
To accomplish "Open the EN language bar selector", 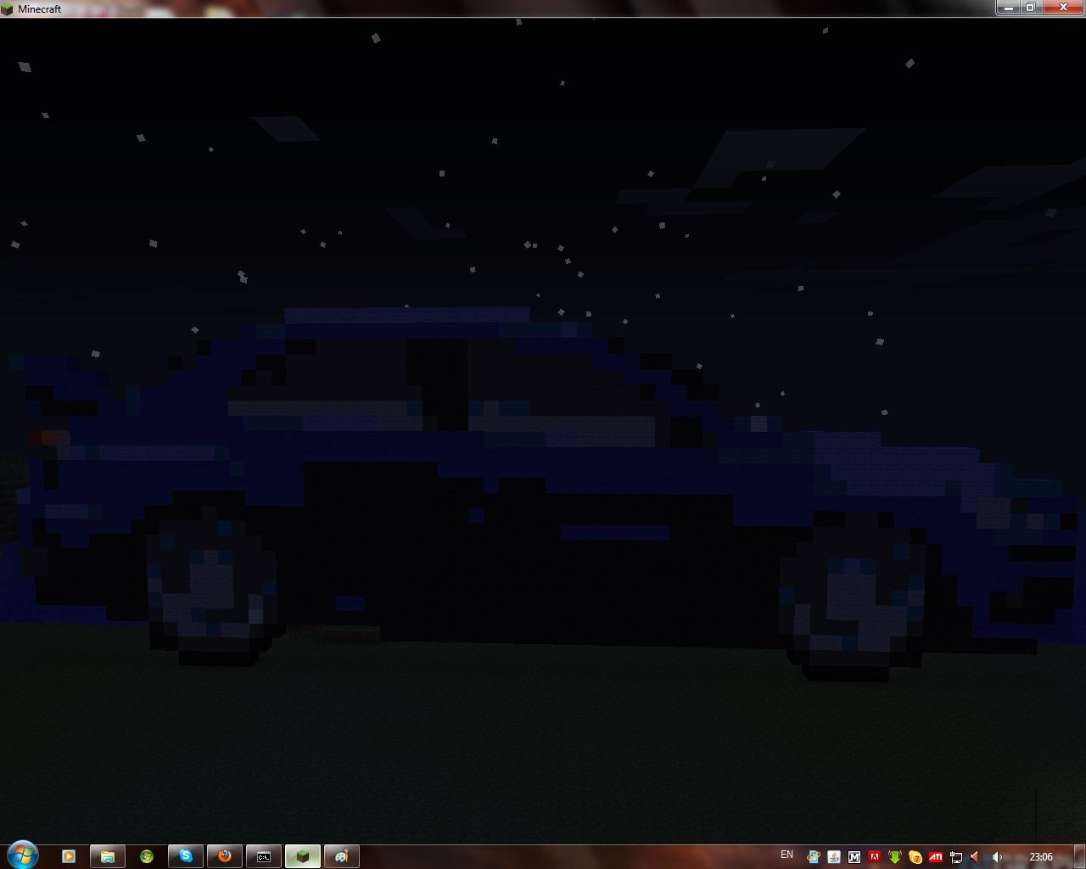I will [787, 855].
